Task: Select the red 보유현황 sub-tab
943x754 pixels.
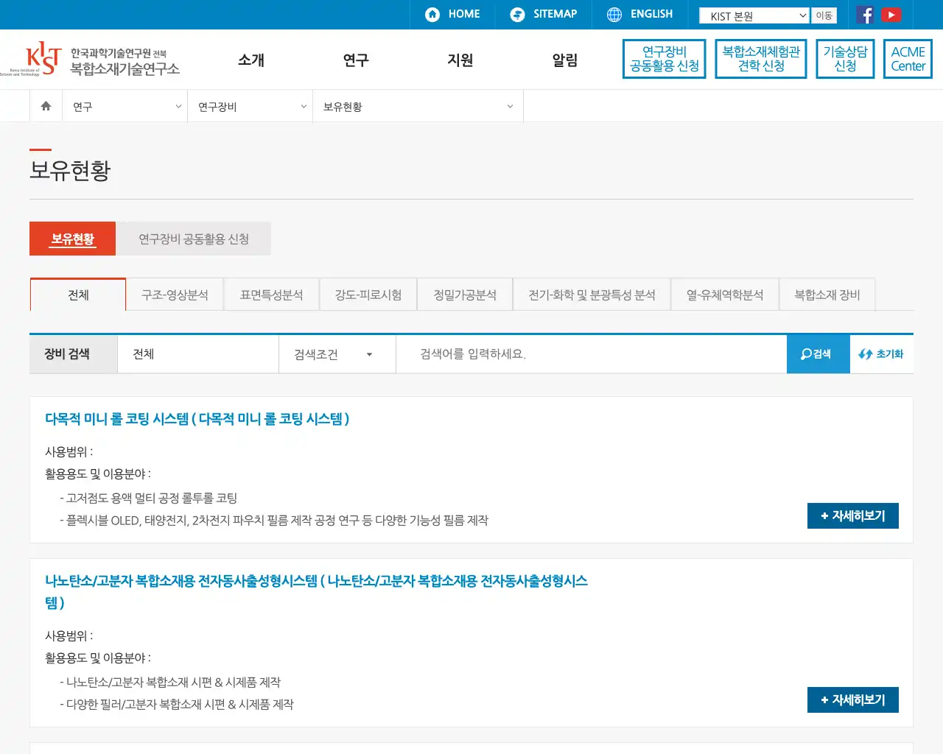Action: [72, 239]
